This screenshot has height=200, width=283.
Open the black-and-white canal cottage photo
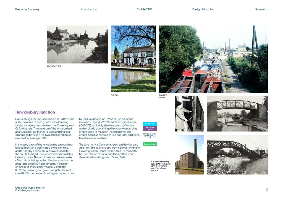coord(77,44)
